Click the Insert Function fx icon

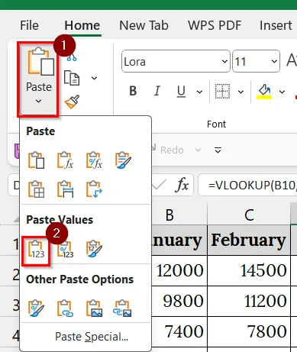(x=182, y=185)
